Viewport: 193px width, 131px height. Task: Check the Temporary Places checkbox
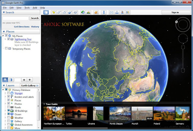(6, 48)
